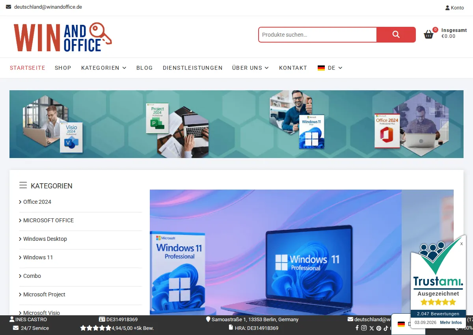Click the 4,94/5,00 +5k Bew. rating text

point(132,328)
